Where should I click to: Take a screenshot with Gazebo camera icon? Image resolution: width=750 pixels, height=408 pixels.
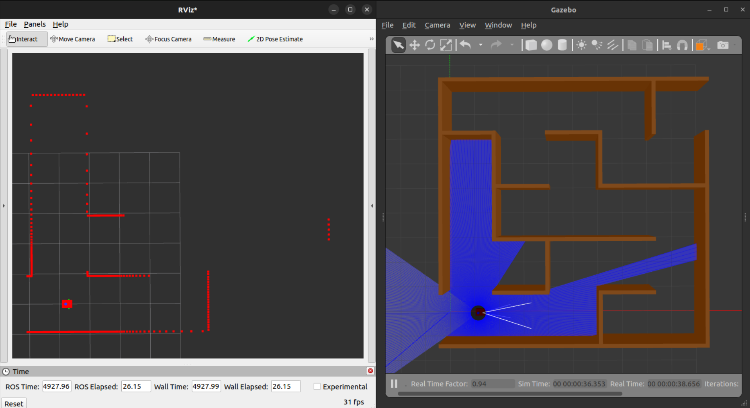pos(723,45)
